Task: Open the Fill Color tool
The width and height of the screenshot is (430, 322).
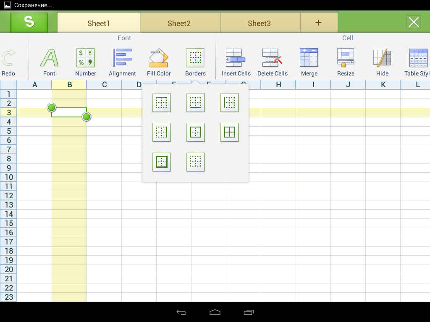Action: click(159, 62)
